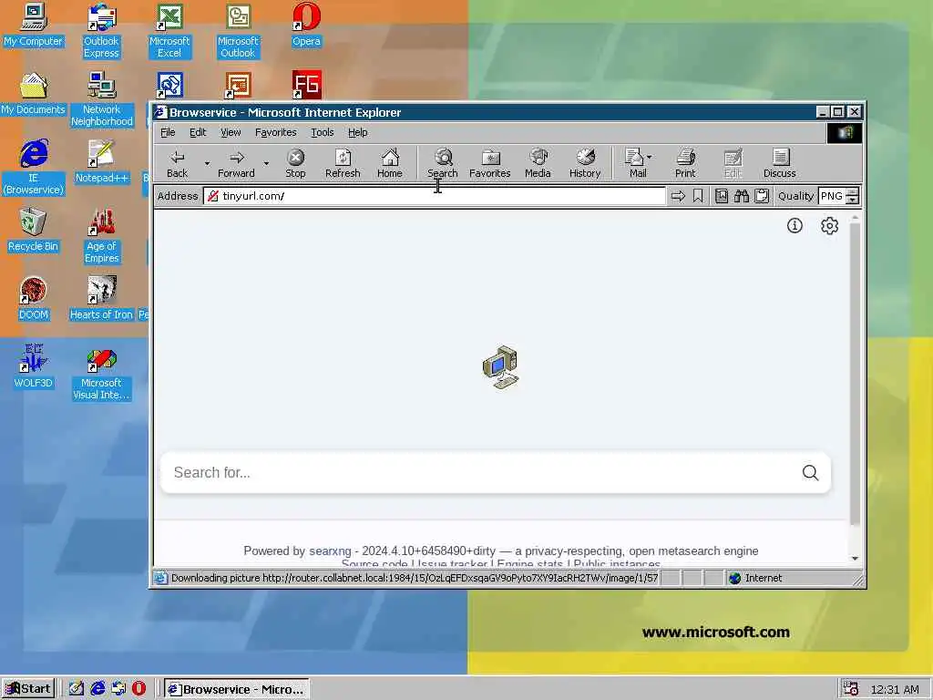The image size is (933, 700).
Task: Open the Help menu
Action: pyautogui.click(x=357, y=132)
